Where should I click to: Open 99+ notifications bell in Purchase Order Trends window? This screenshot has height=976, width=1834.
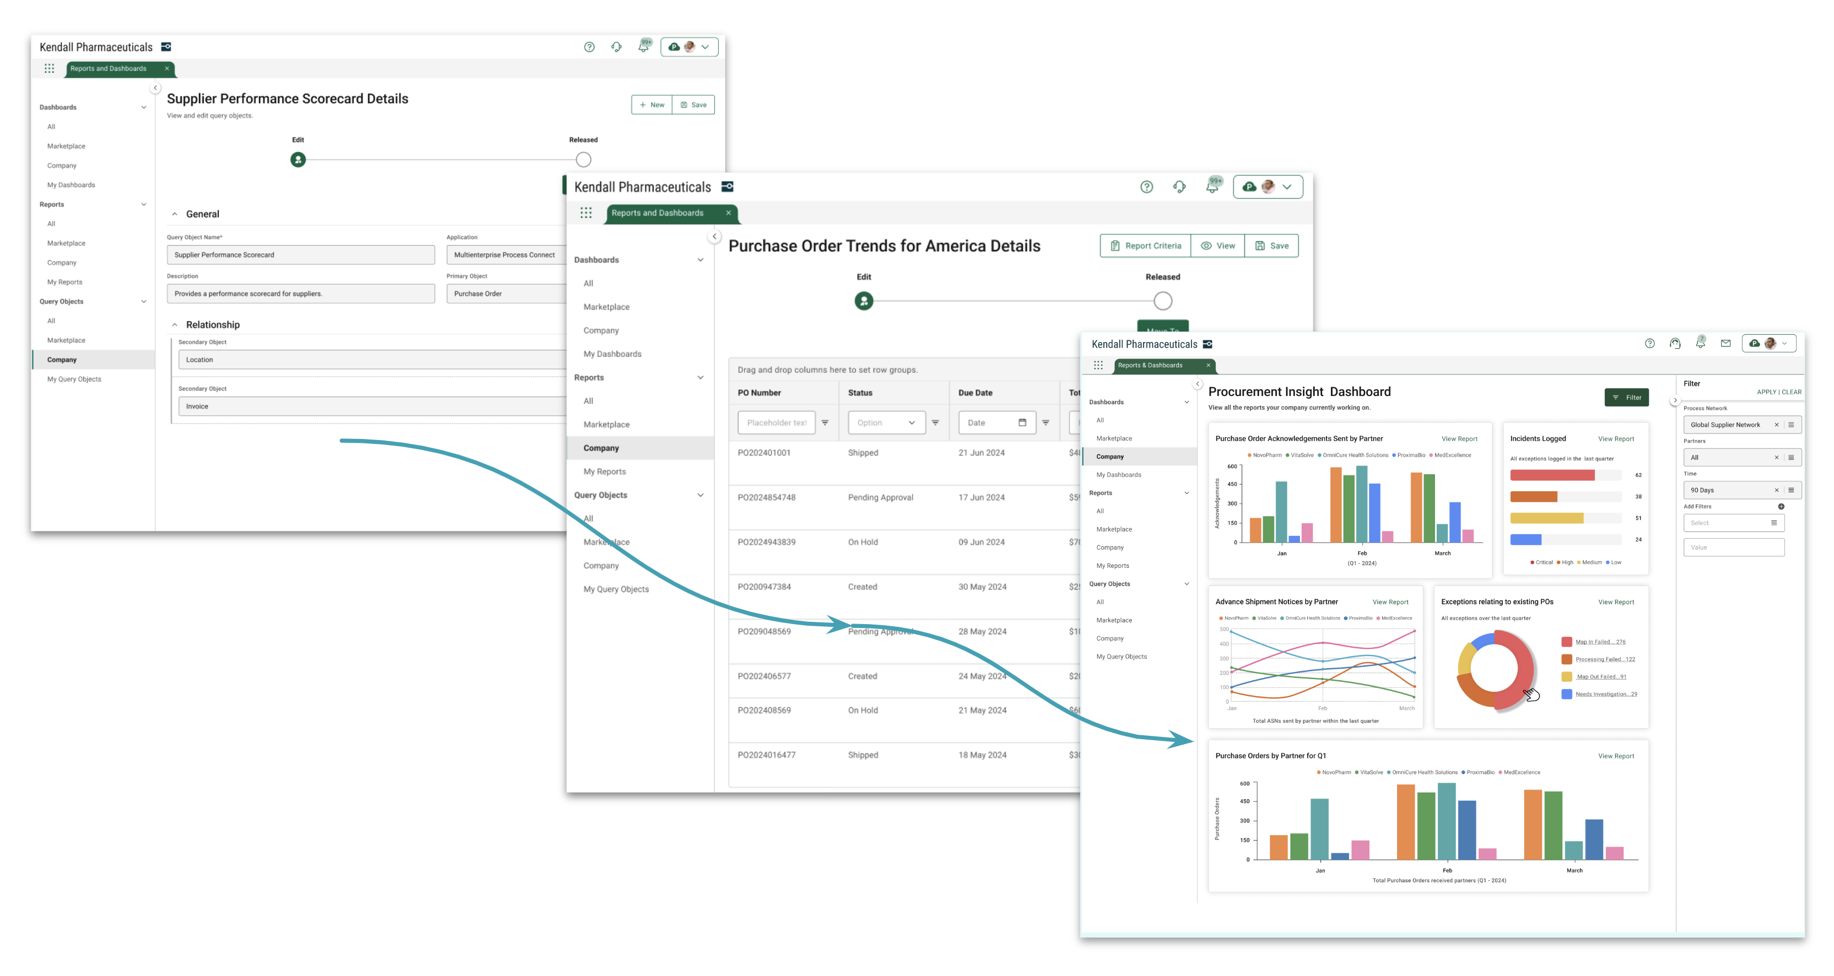pos(1212,186)
